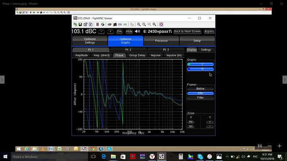Image resolution: width=287 pixels, height=161 pixels.
Task: Show the Amp. (direct) graph
Action: 101,55
